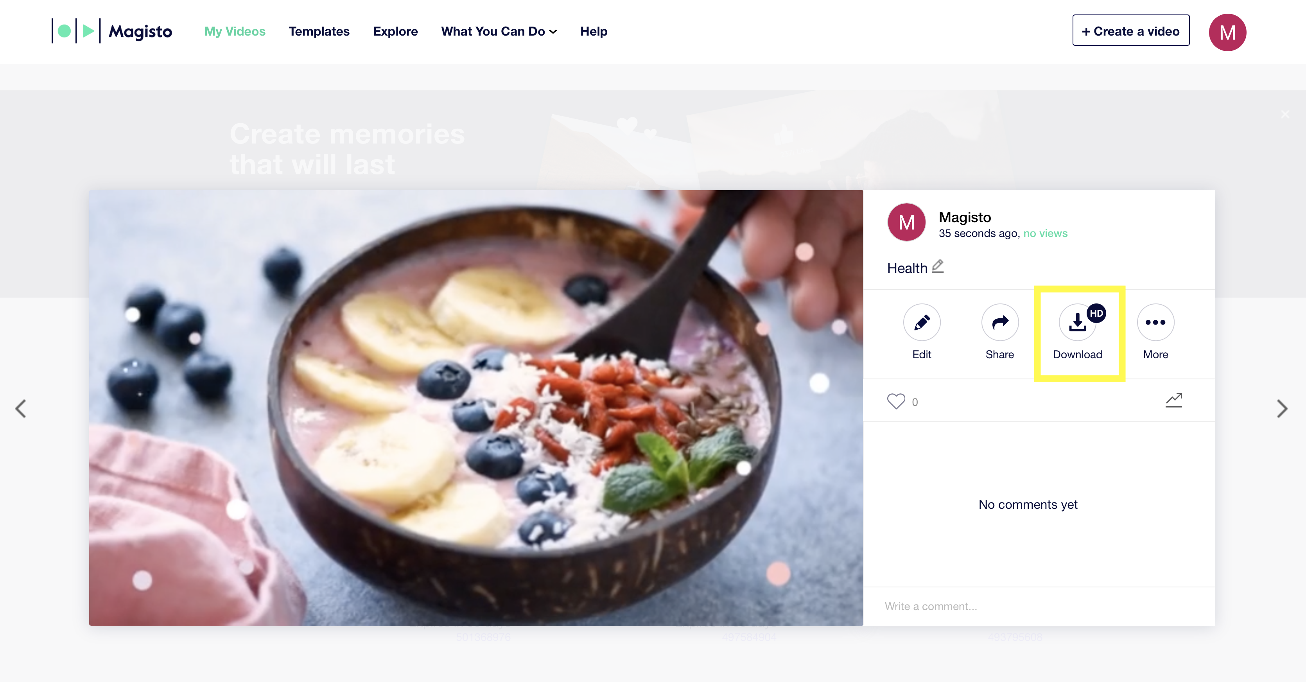
Task: Like the video with heart icon
Action: point(896,401)
